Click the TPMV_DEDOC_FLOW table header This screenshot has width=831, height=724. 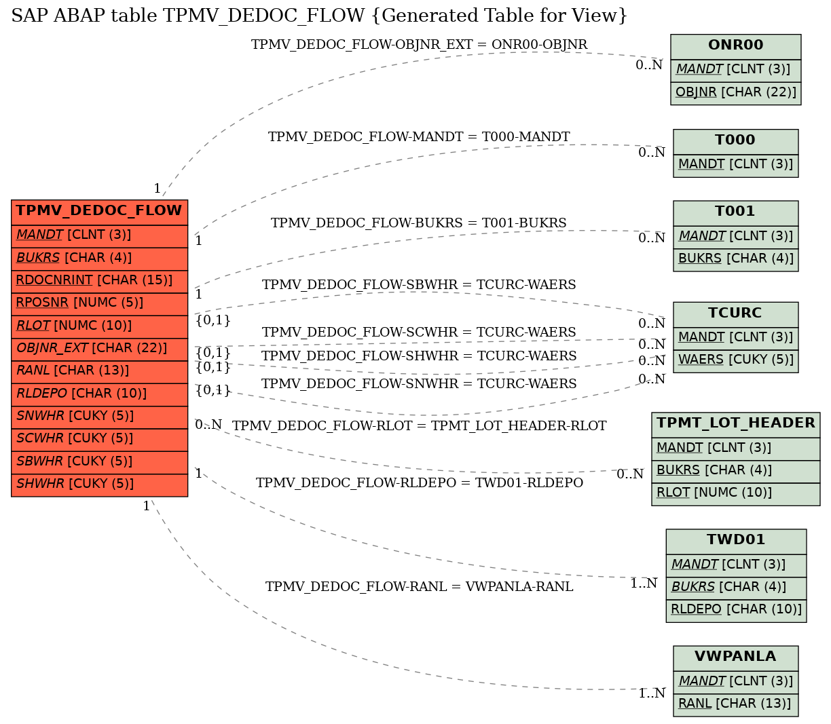[99, 212]
